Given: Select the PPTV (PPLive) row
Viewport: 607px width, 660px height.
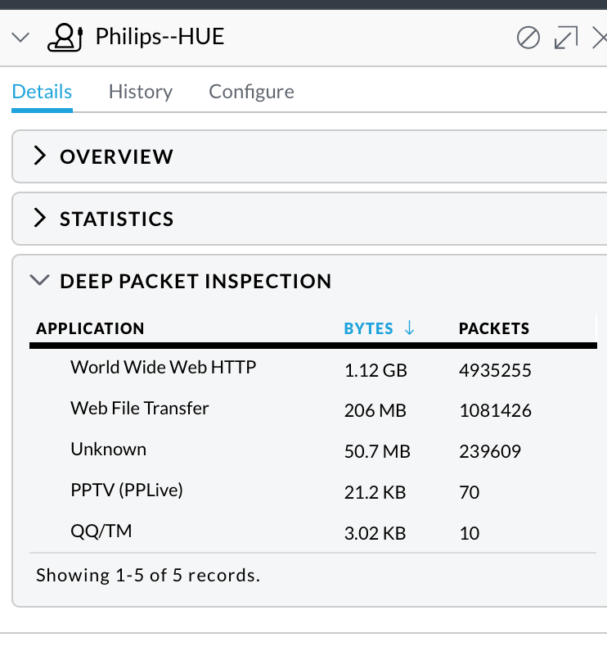Looking at the screenshot, I should [313, 491].
